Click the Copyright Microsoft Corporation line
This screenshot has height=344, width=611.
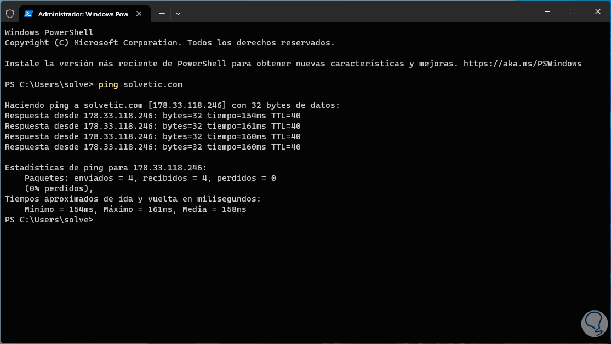[170, 43]
